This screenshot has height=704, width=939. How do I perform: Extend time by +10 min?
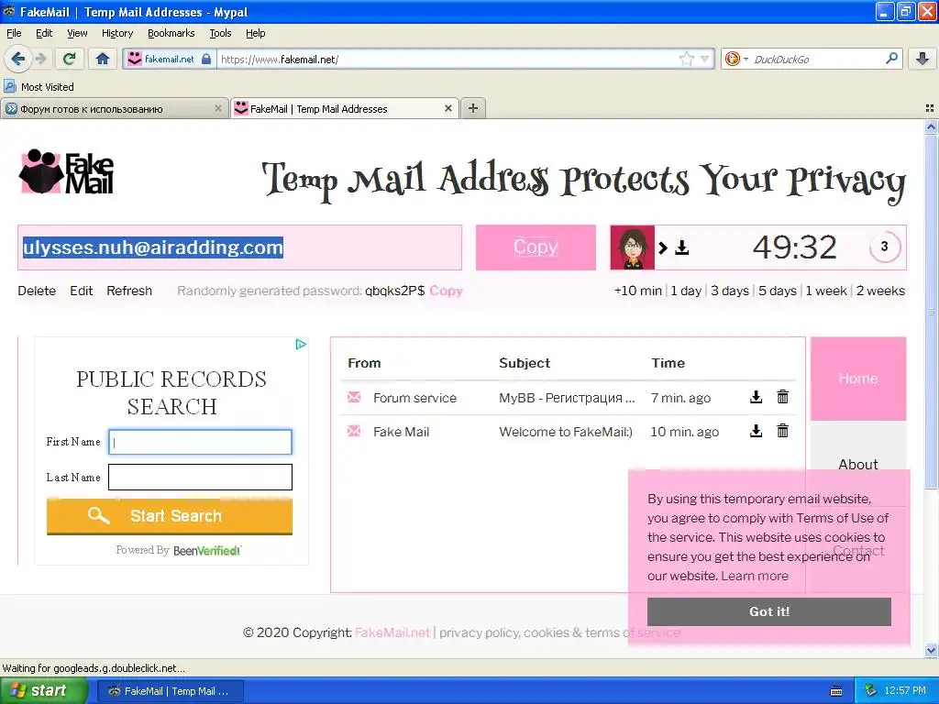pos(638,291)
